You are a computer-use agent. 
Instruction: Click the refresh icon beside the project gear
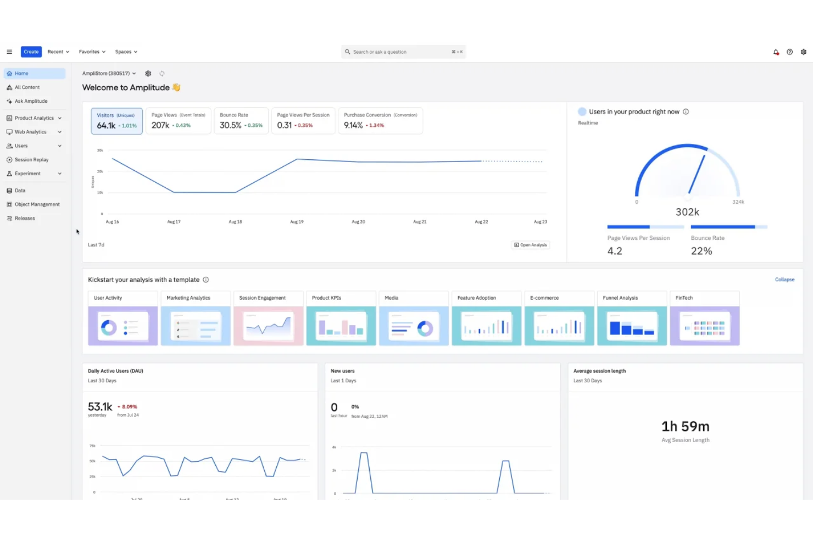coord(162,73)
